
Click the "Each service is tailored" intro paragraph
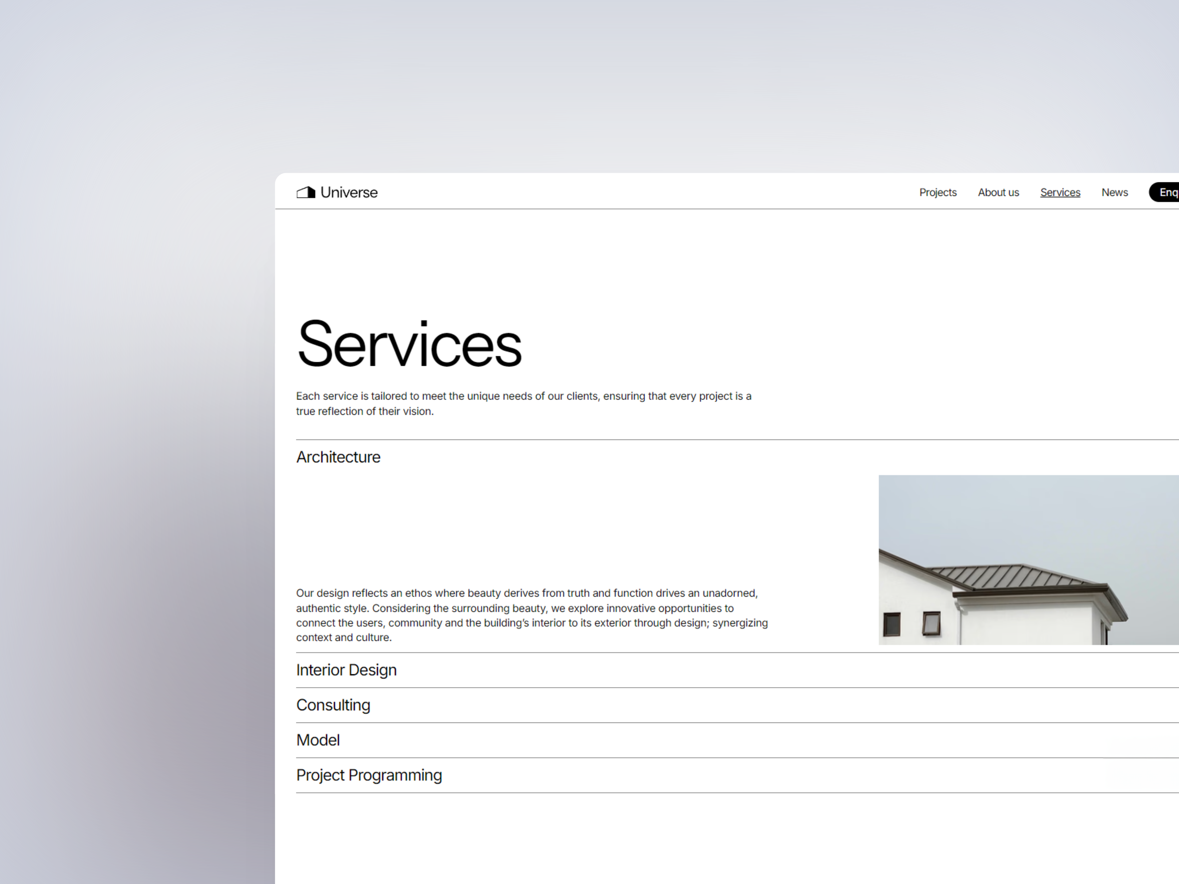(x=524, y=403)
